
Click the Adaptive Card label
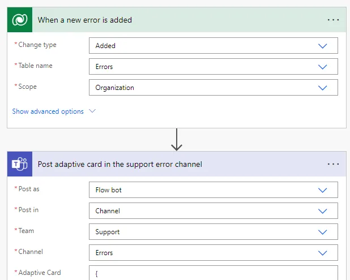pyautogui.click(x=40, y=273)
